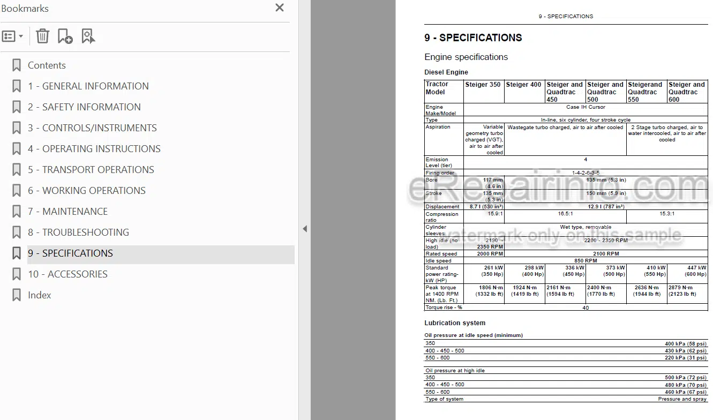
Task: Navigate to 6 - WORKING OPERATIONS bookmark
Action: [87, 191]
